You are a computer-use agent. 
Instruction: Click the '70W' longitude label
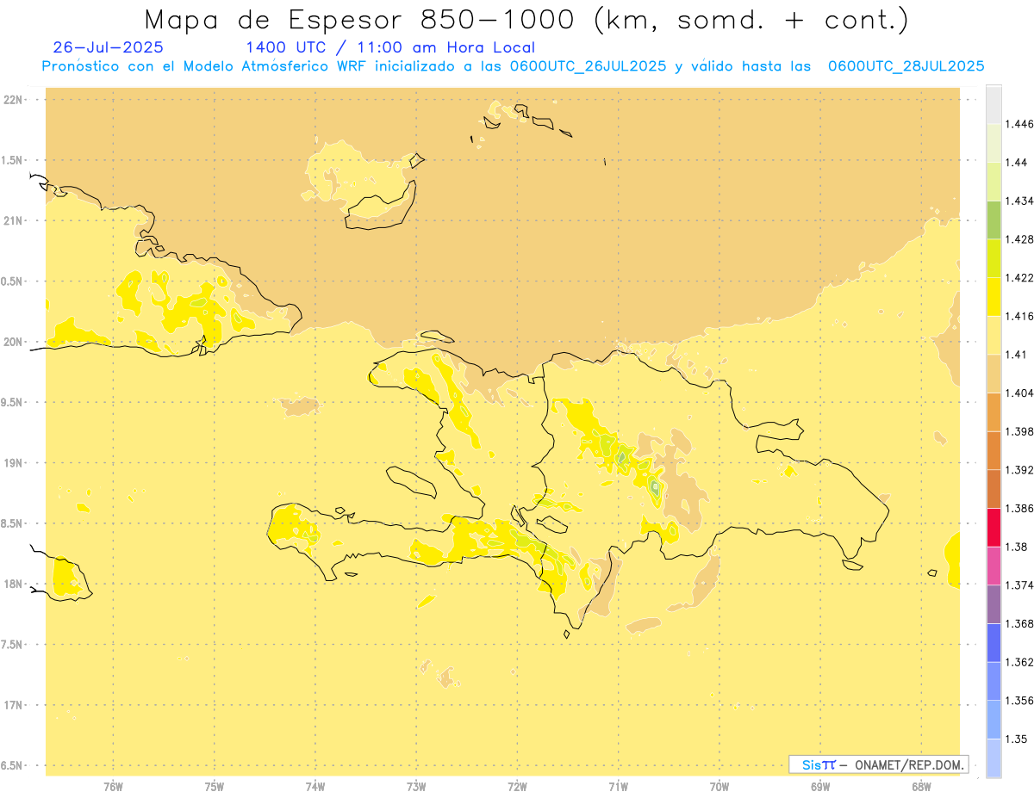coord(719,787)
